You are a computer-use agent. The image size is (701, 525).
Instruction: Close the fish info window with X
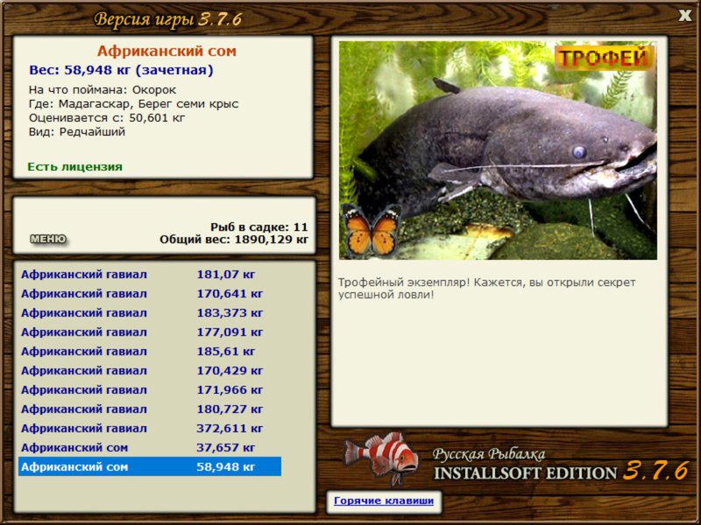(x=684, y=16)
